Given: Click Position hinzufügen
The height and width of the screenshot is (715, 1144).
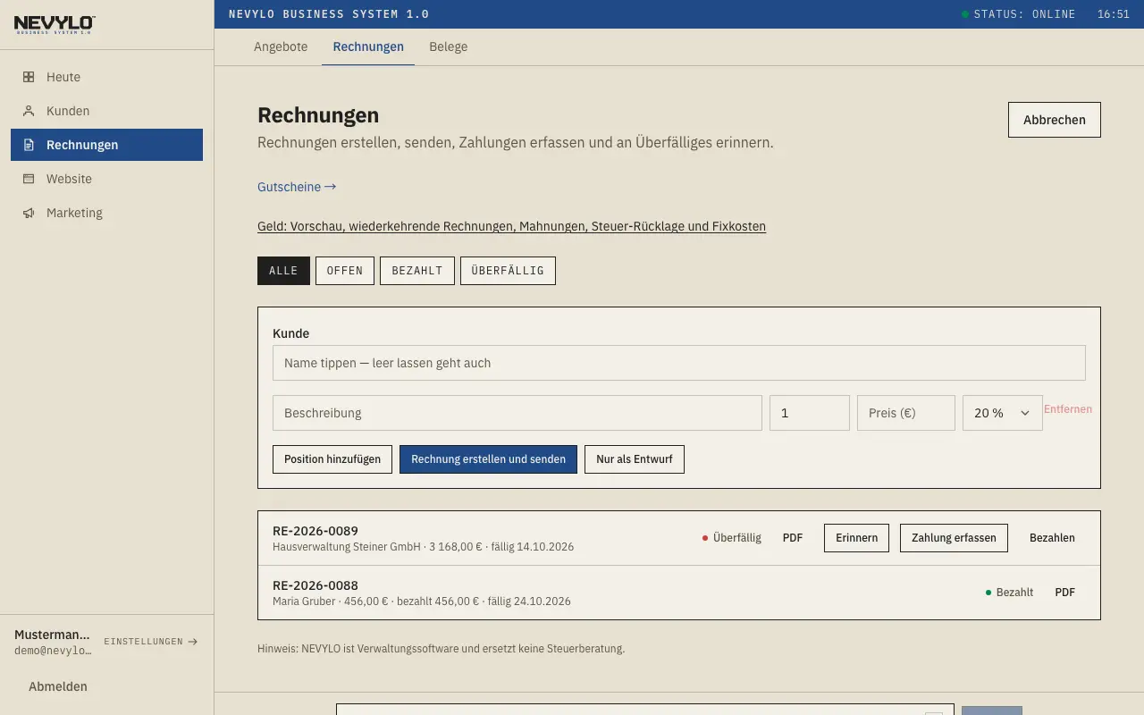Looking at the screenshot, I should [x=332, y=459].
